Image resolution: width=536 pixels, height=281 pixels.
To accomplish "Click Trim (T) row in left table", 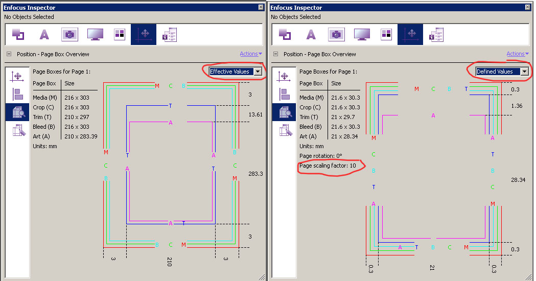I will coord(65,117).
